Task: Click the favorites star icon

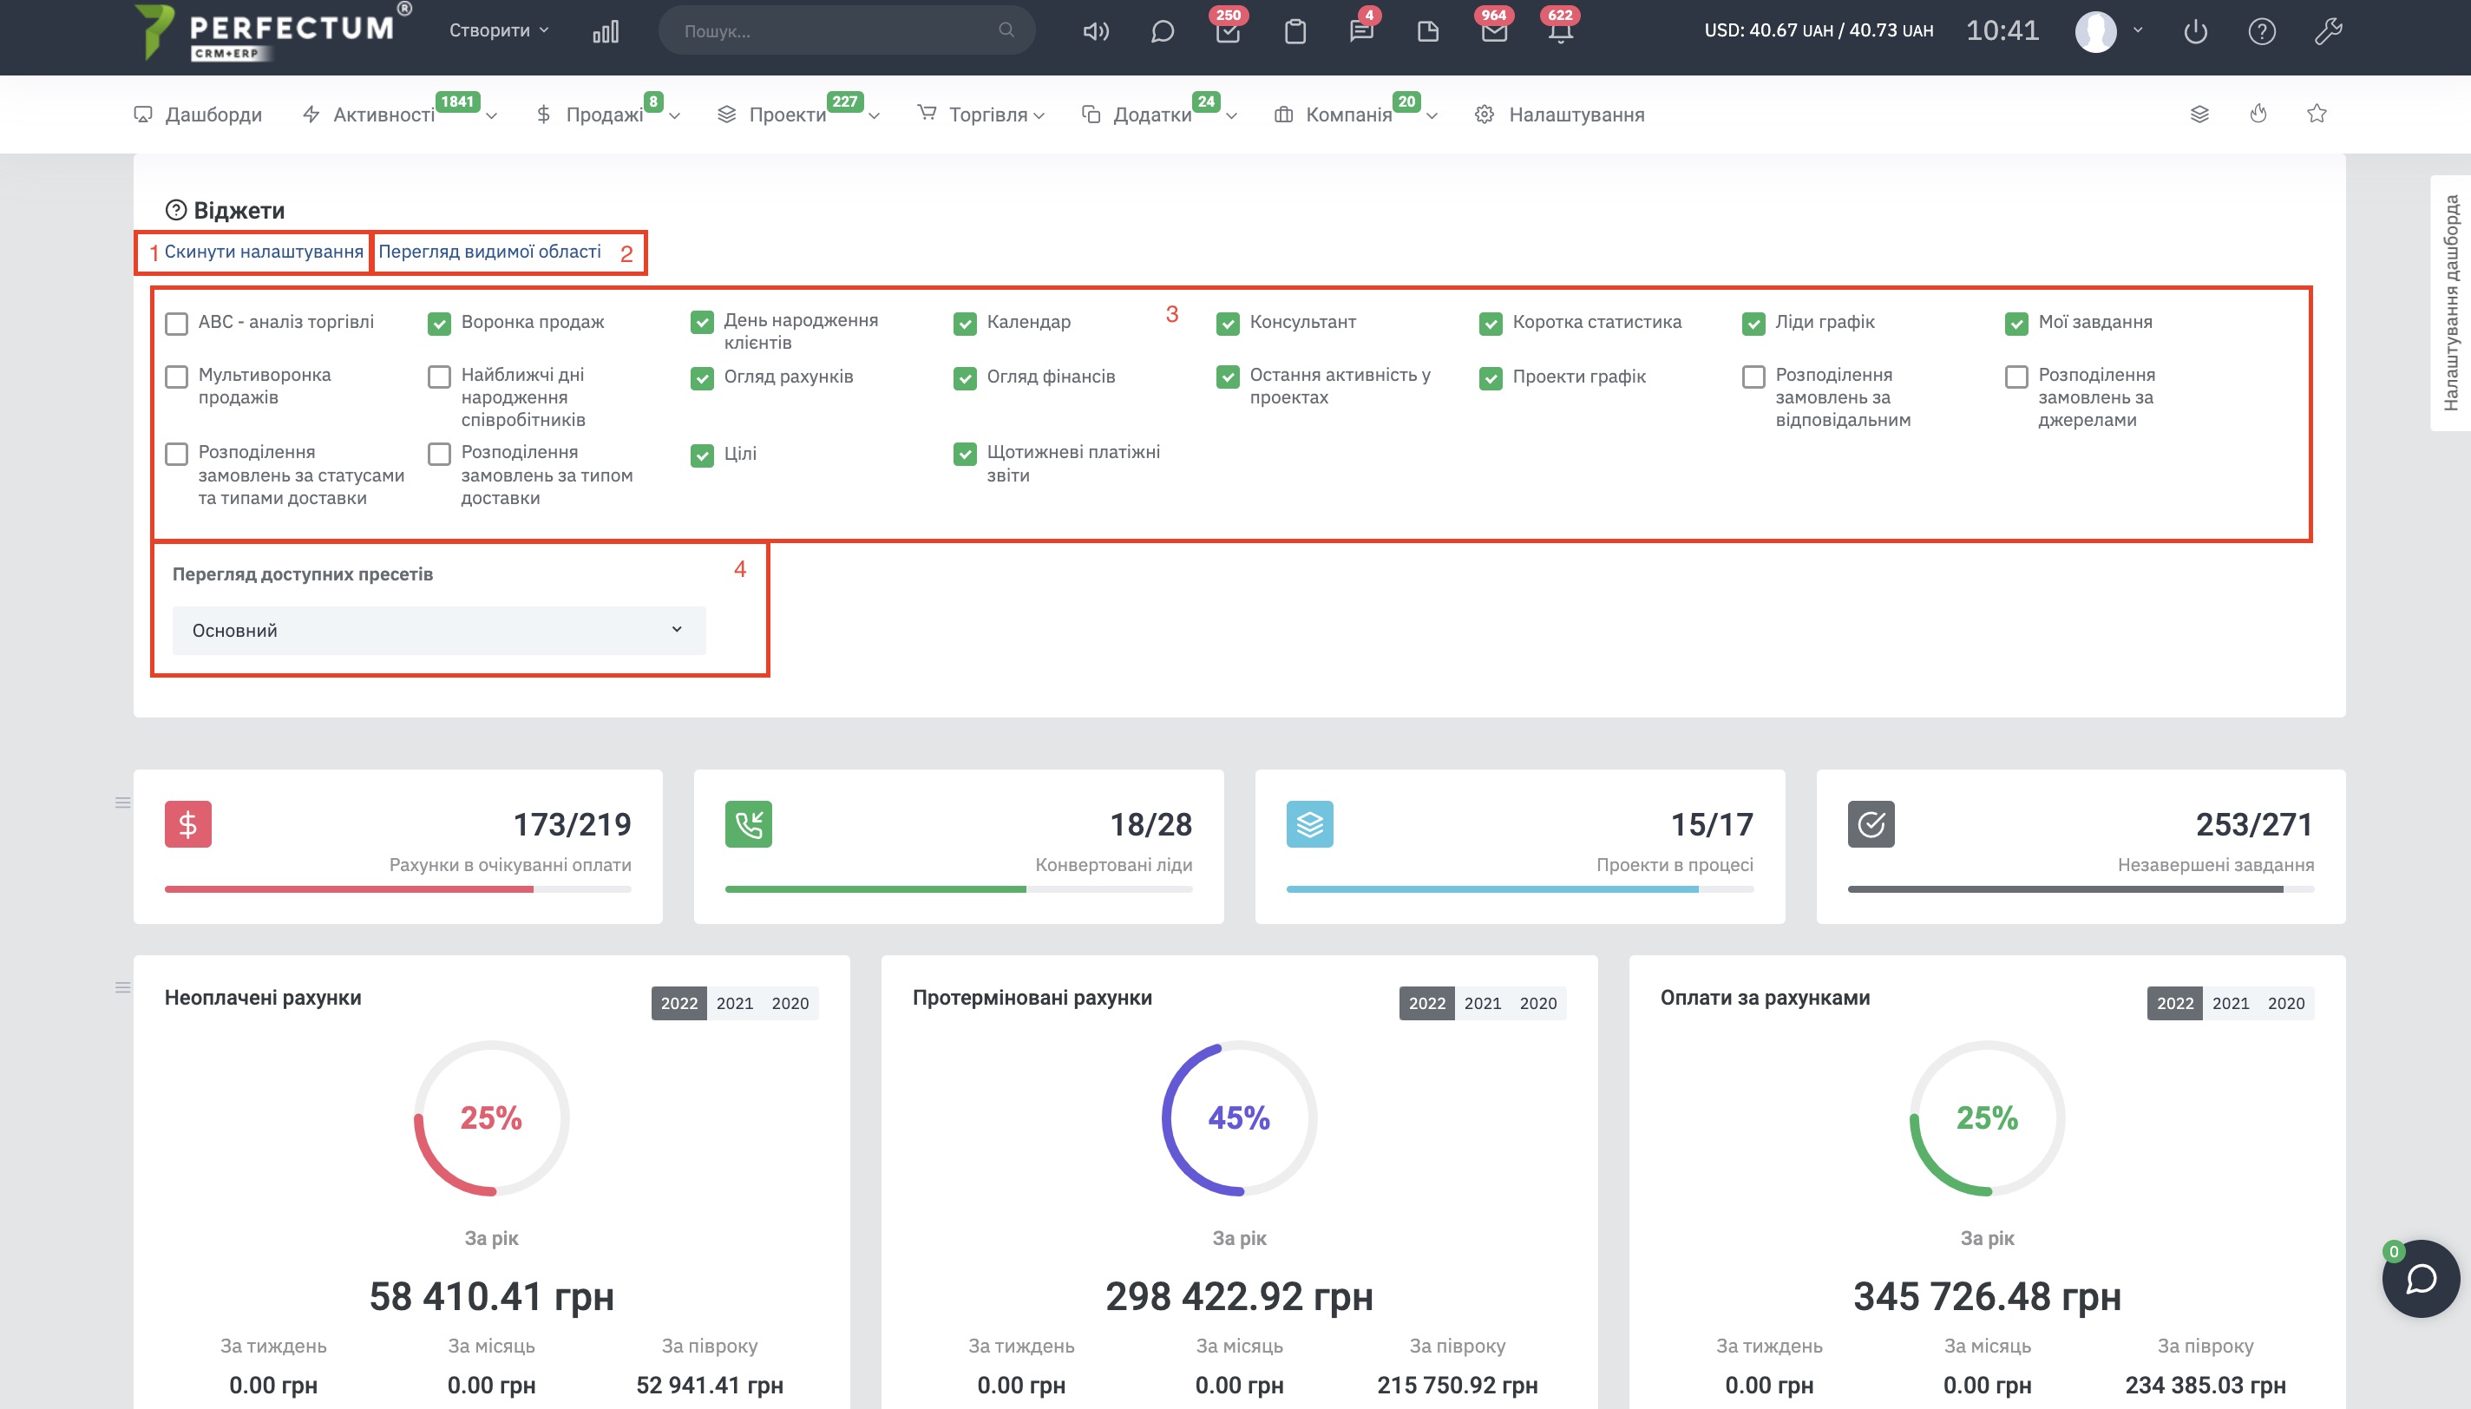Action: coord(2317,115)
